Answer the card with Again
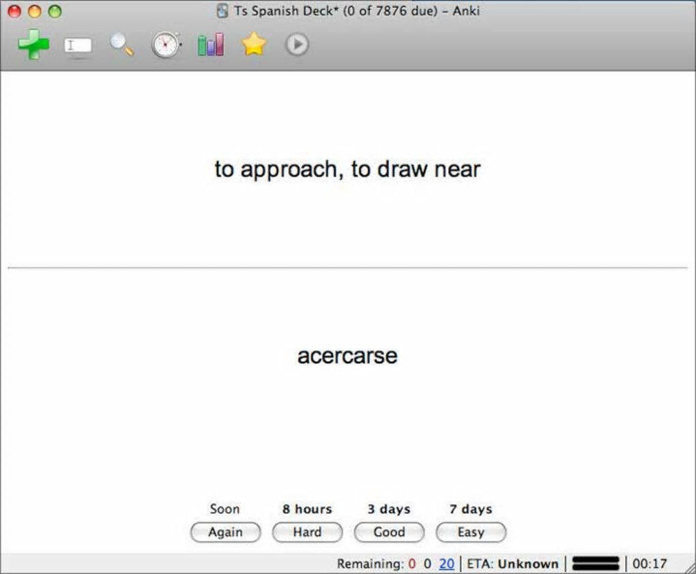The image size is (696, 574). point(225,532)
